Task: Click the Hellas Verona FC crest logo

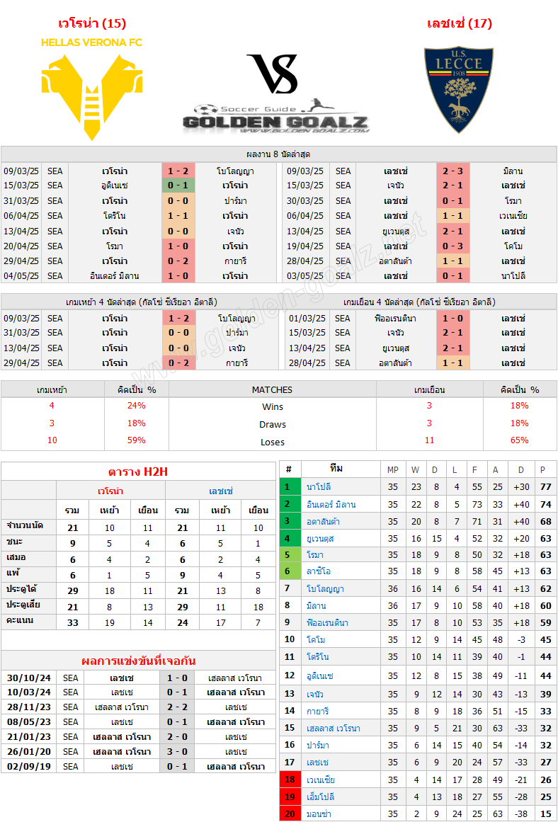Action: 92,89
